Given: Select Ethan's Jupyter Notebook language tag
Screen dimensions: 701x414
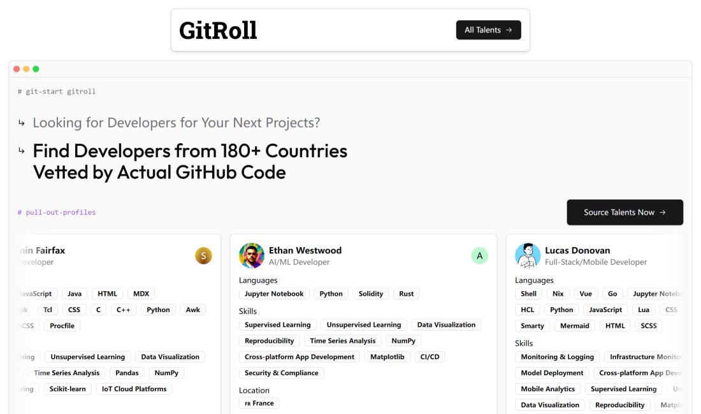Looking at the screenshot, I should [x=274, y=294].
